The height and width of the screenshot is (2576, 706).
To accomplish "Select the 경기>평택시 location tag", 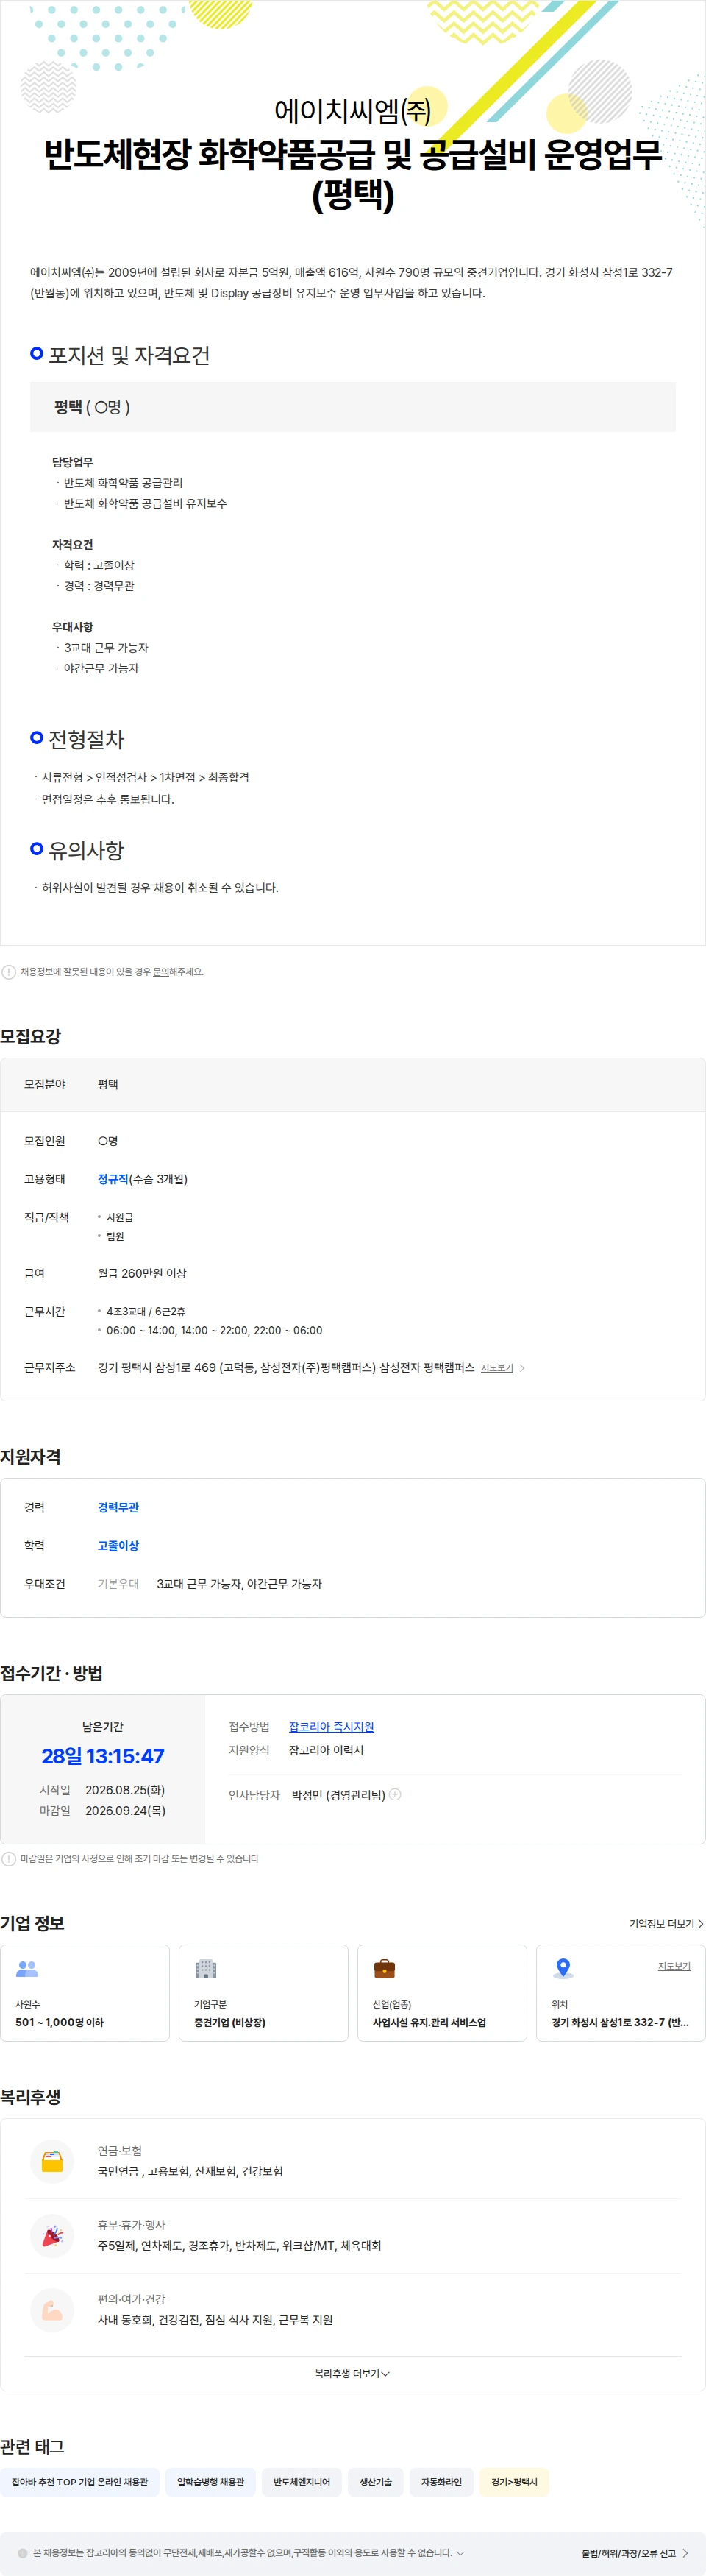I will pos(514,2482).
